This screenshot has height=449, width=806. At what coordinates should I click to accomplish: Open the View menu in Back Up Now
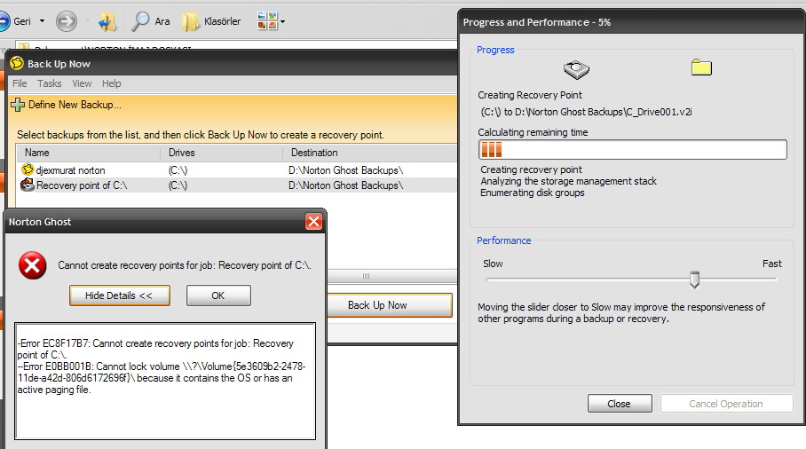pos(82,83)
